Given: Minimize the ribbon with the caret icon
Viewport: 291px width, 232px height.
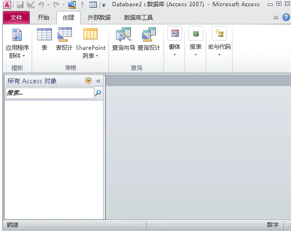Looking at the screenshot, I should [x=276, y=18].
